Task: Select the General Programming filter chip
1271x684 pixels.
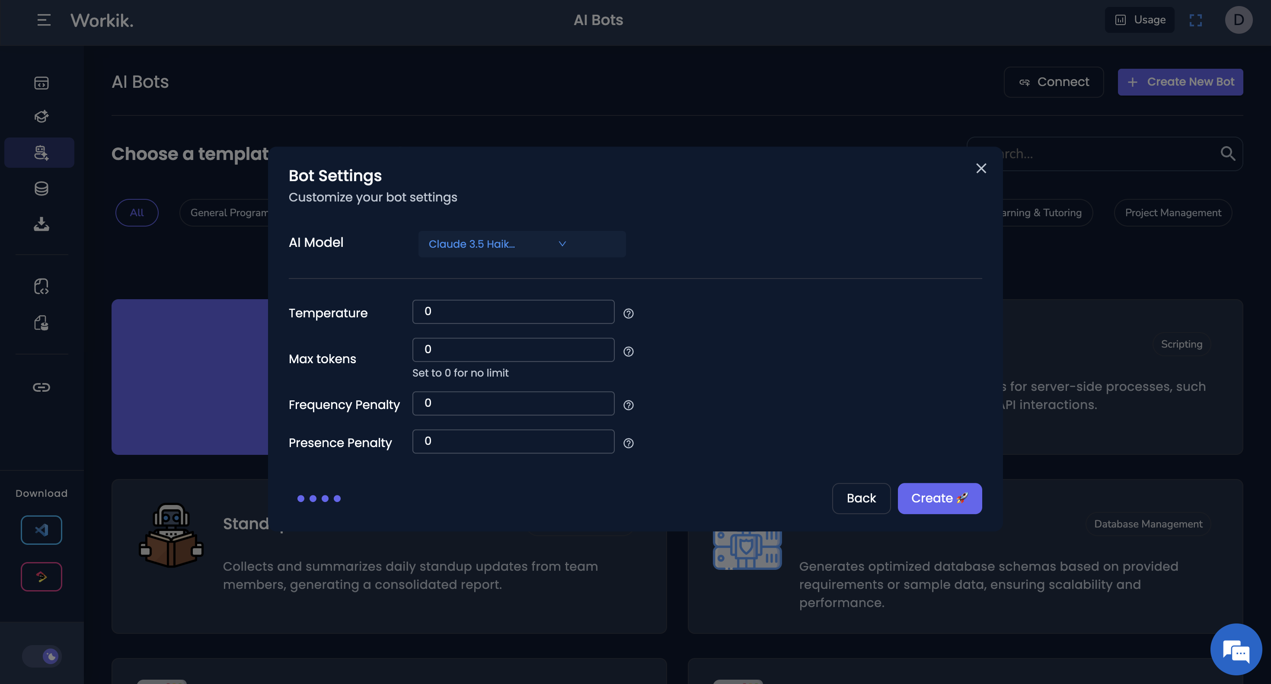Action: click(225, 213)
